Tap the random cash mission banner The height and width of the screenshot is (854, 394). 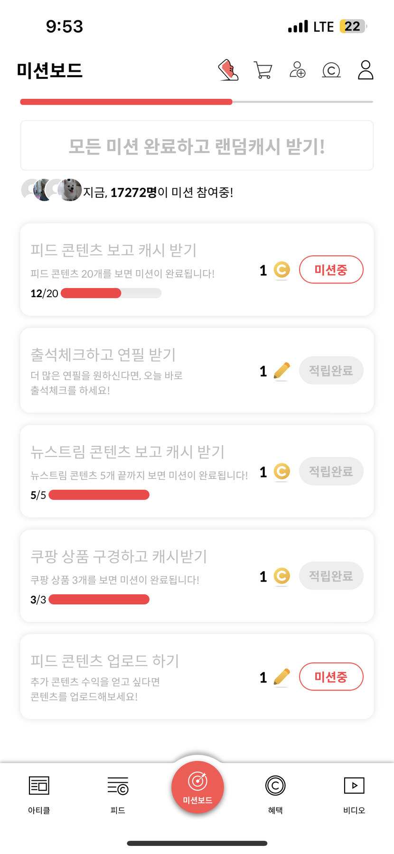coord(197,146)
